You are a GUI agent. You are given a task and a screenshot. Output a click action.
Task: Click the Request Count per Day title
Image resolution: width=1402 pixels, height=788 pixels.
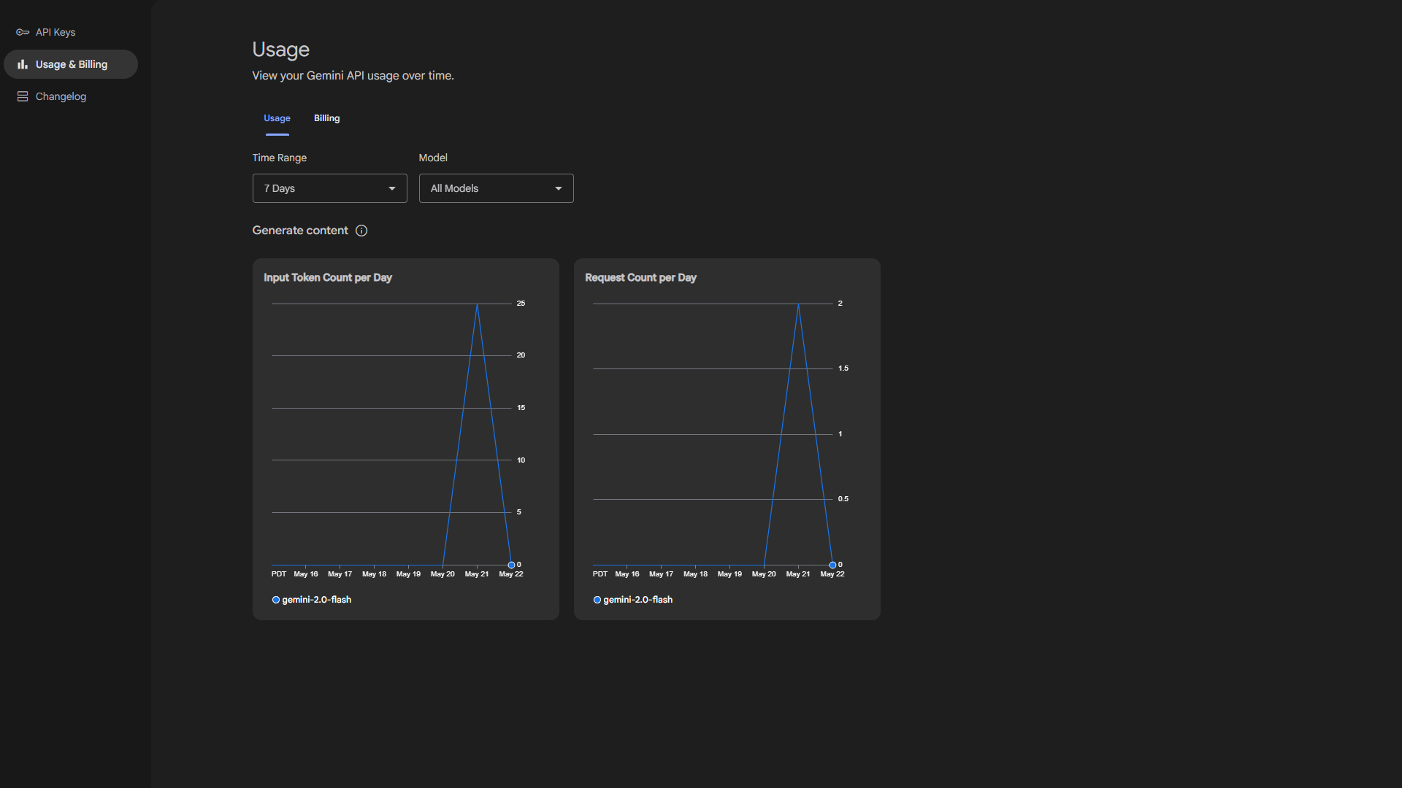tap(640, 277)
